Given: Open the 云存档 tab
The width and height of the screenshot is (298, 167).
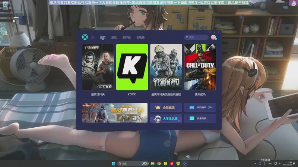Looking at the screenshot, I should (126, 37).
